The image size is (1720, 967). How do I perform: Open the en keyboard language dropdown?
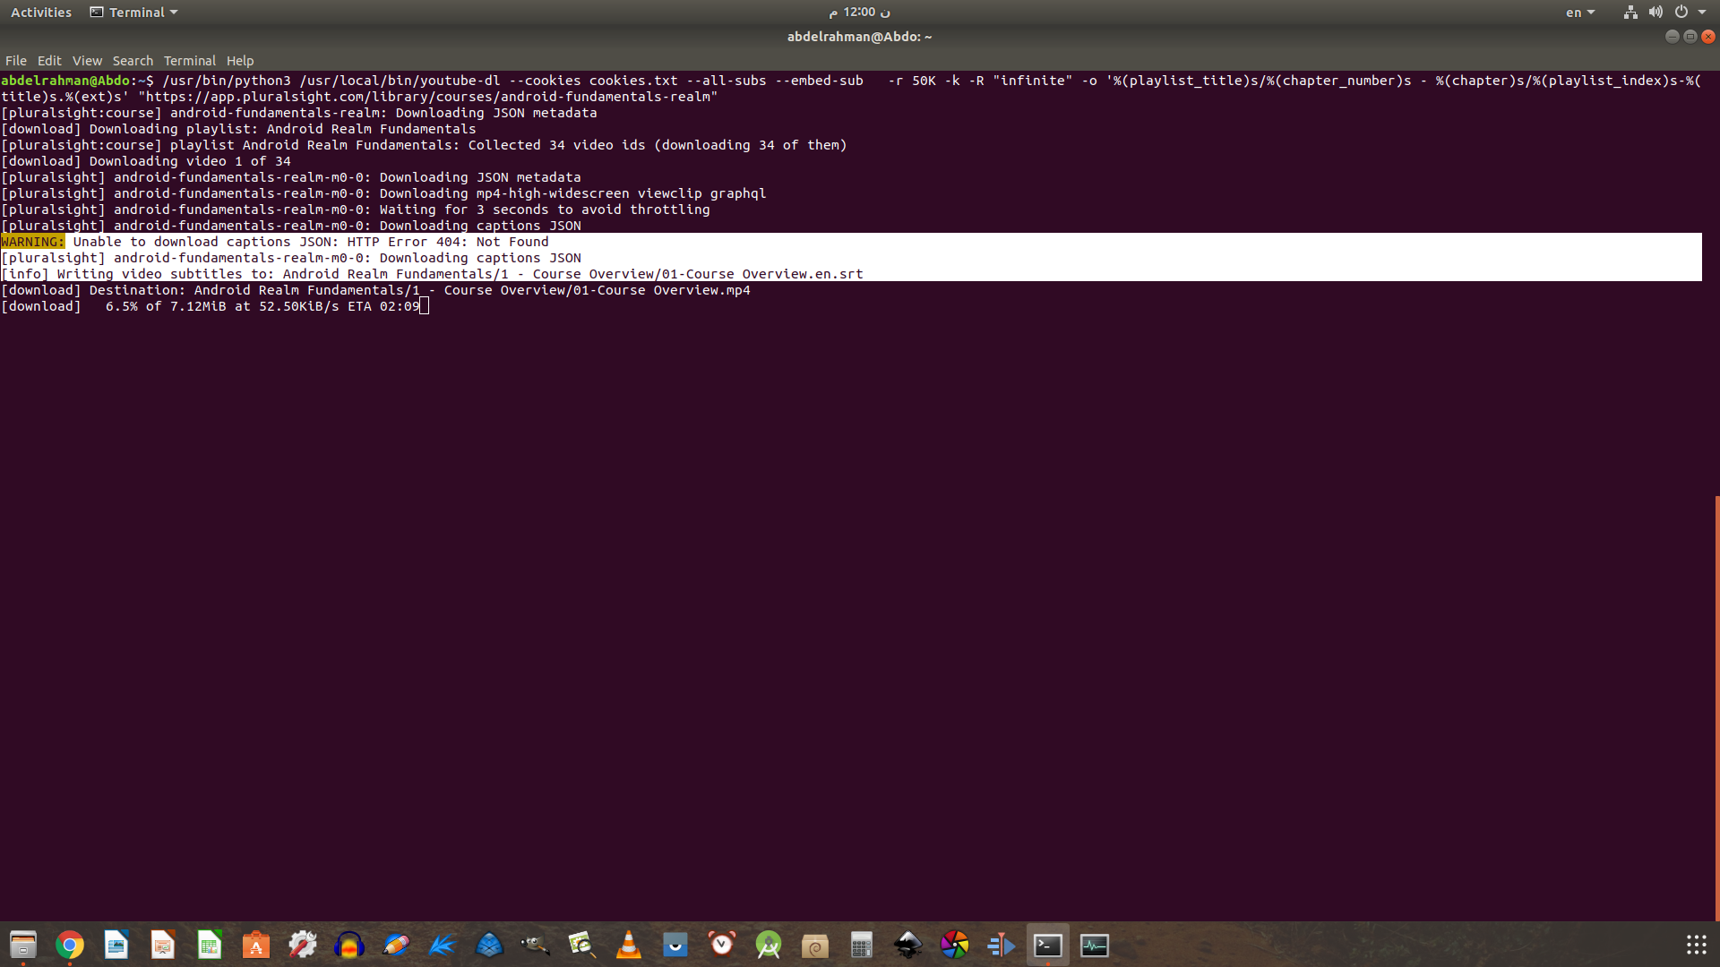tap(1579, 13)
